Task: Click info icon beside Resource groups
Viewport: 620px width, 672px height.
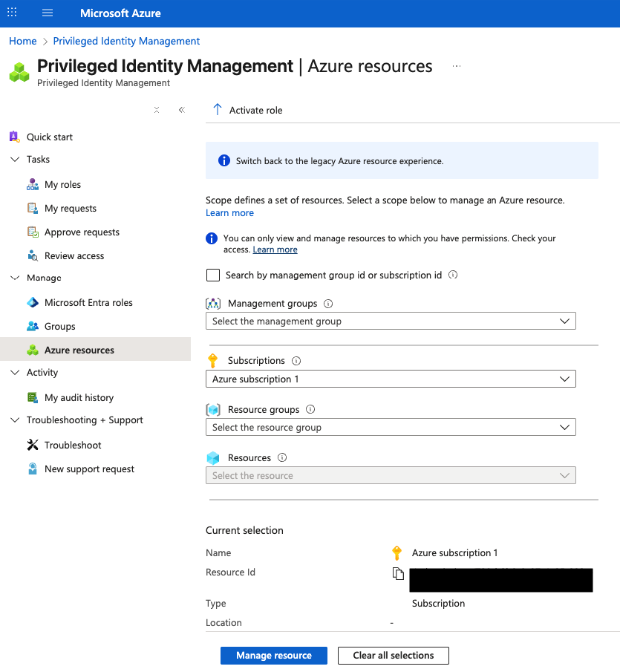Action: [x=310, y=409]
